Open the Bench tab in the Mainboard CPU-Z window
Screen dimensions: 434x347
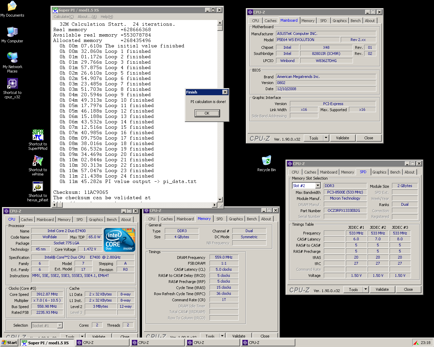(x=356, y=21)
